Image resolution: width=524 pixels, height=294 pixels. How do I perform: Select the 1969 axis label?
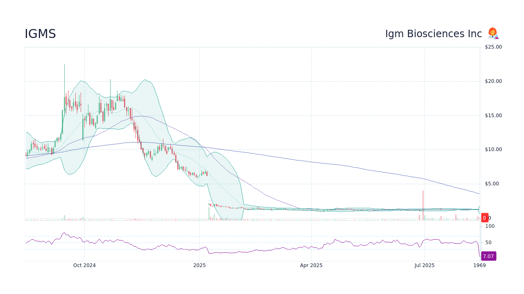[479, 265]
